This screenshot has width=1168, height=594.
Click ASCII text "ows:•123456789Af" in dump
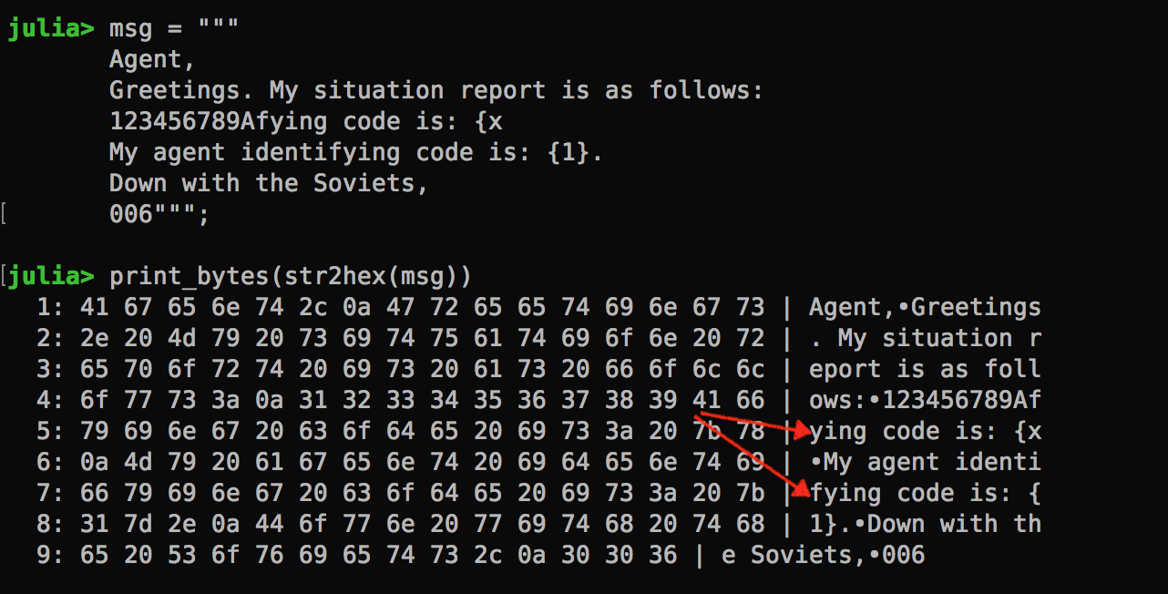[x=925, y=400]
